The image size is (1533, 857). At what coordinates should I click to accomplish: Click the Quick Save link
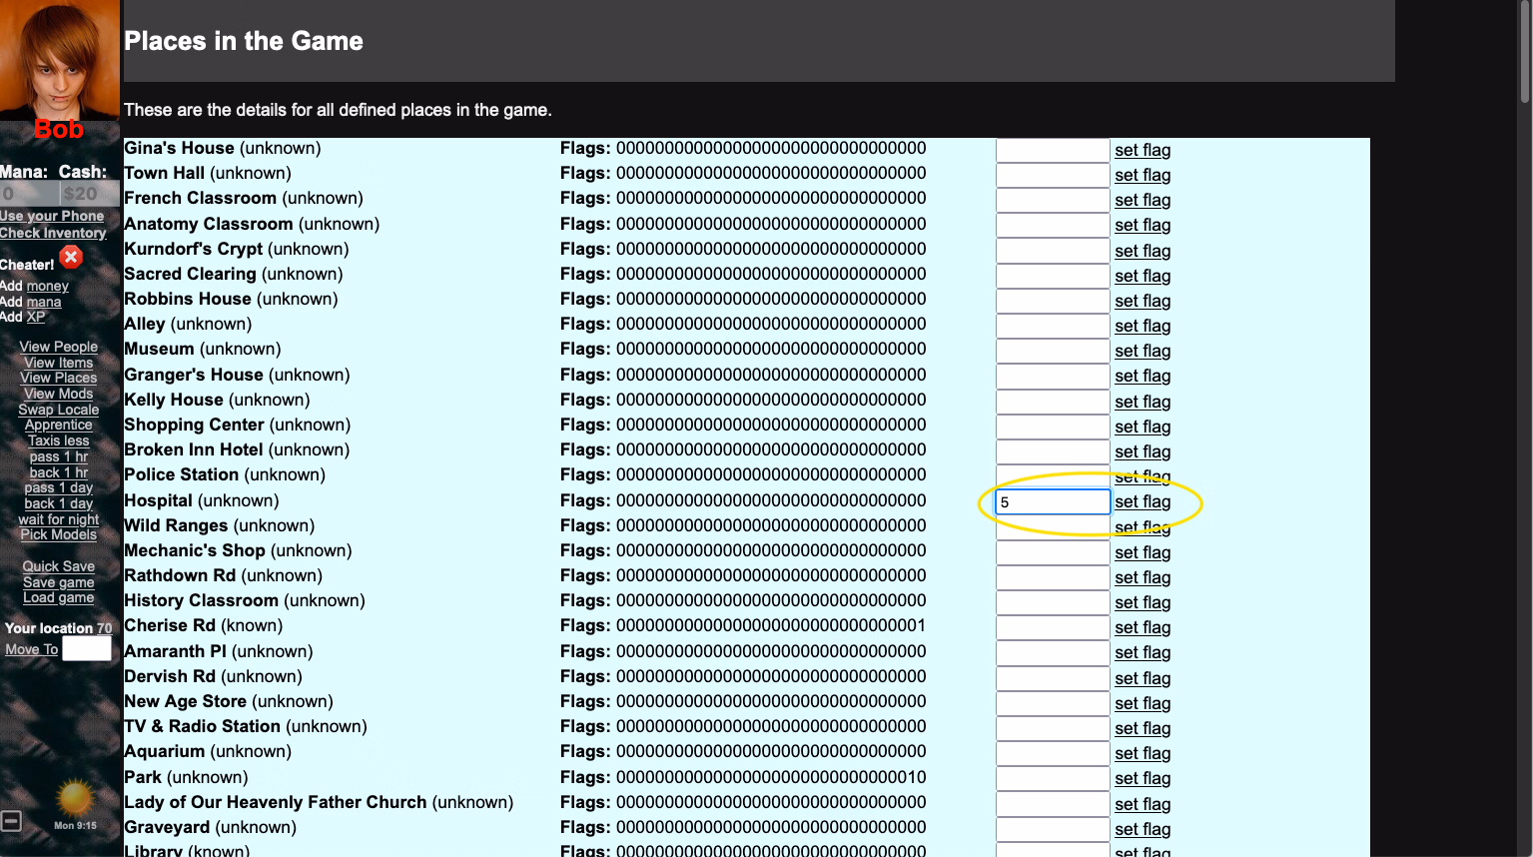(58, 566)
